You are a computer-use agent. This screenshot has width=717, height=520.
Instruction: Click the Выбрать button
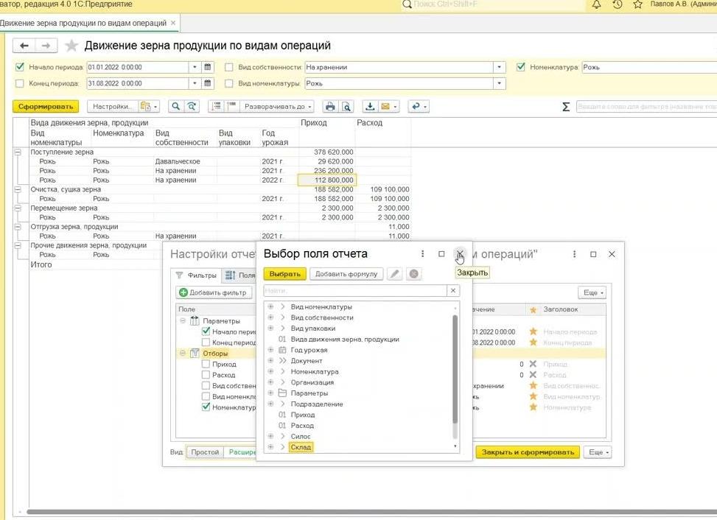285,274
